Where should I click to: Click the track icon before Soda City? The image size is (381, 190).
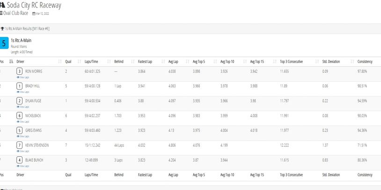click(x=2, y=6)
